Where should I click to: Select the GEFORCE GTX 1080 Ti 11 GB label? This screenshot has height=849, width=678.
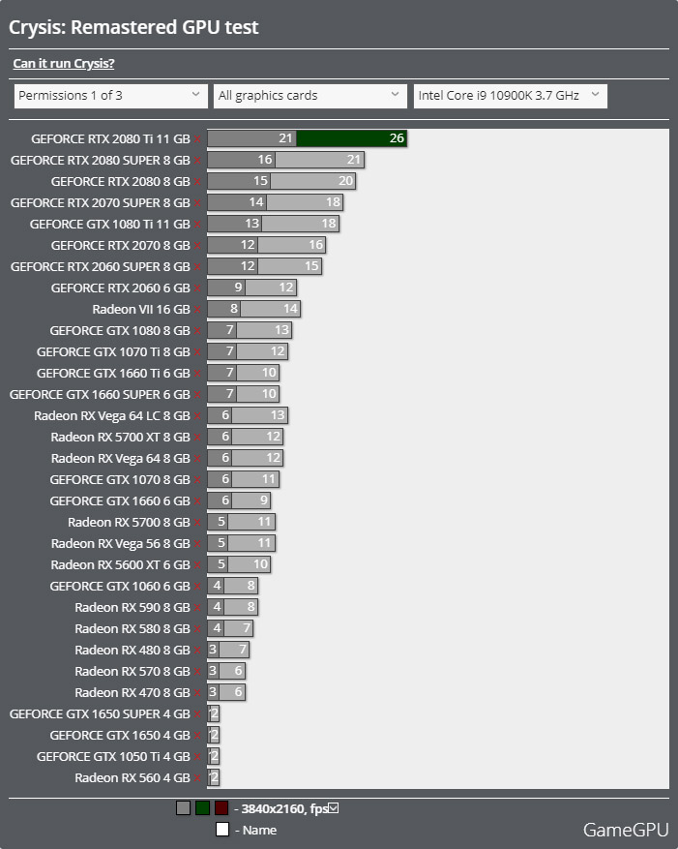(110, 225)
